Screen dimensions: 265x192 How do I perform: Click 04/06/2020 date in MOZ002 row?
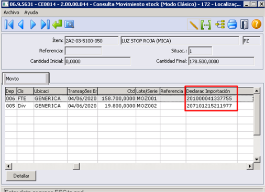[82, 106]
